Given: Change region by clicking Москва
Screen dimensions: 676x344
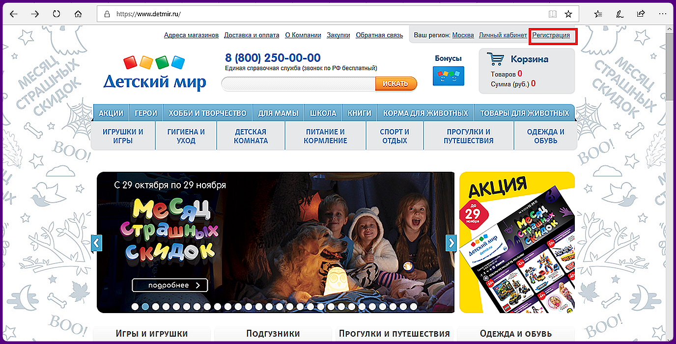Looking at the screenshot, I should click(463, 35).
